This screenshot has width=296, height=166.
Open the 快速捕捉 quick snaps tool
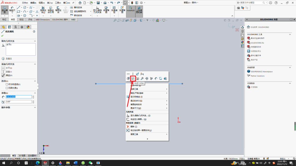point(114,10)
